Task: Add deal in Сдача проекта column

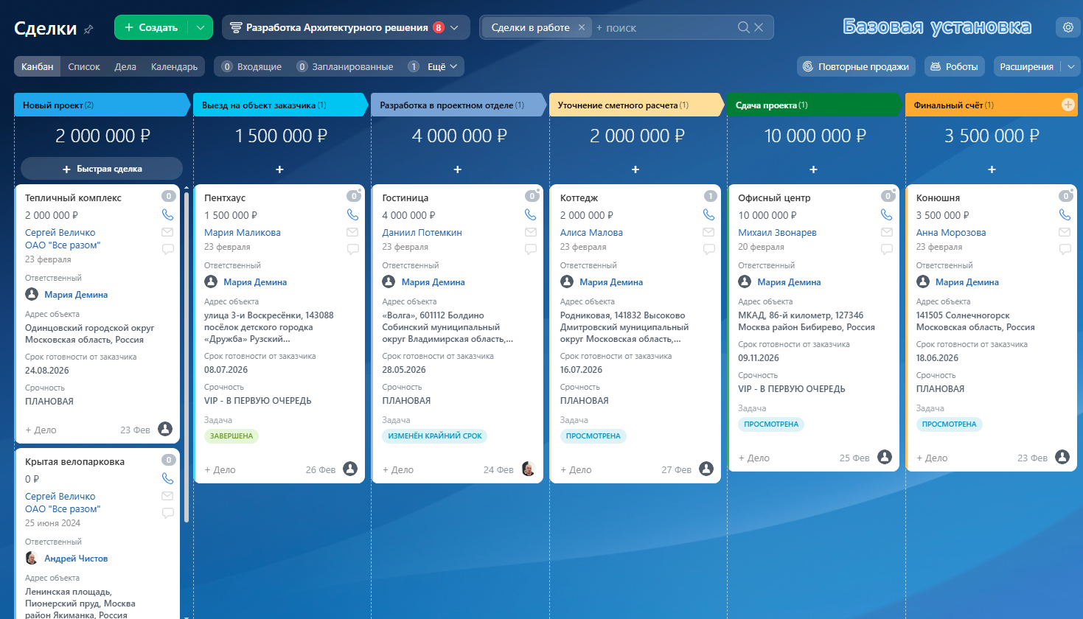Action: pyautogui.click(x=813, y=169)
